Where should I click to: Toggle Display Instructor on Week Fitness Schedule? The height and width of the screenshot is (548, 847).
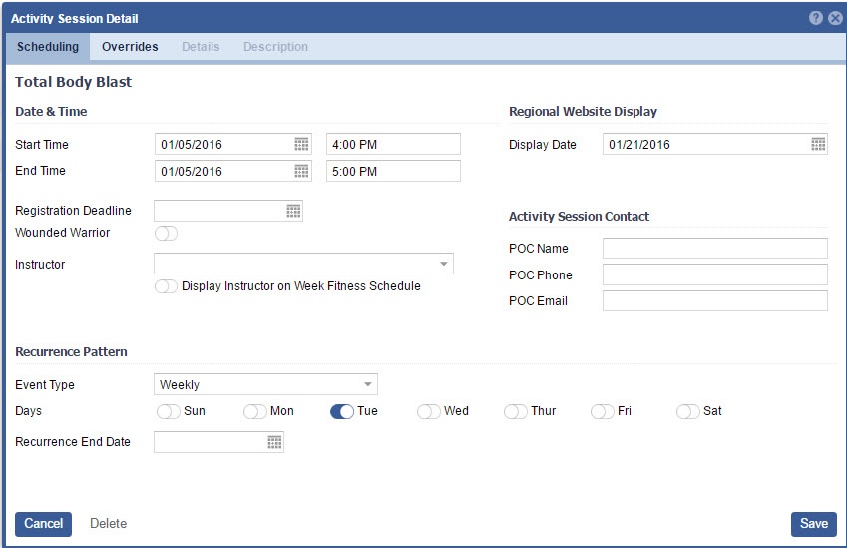point(166,286)
